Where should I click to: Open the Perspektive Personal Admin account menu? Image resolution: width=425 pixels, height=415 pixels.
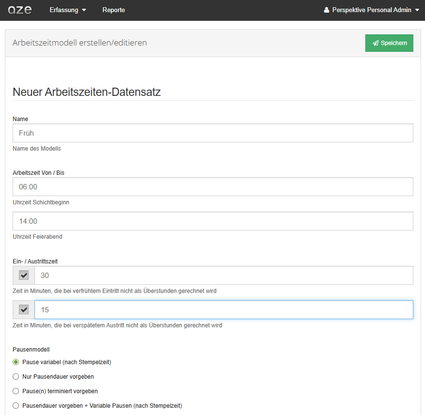[x=372, y=10]
